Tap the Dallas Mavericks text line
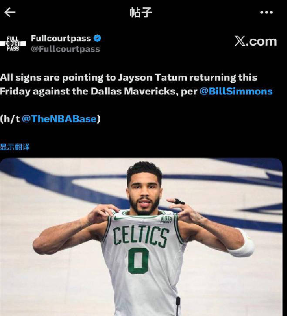The width and height of the screenshot is (287, 316). pyautogui.click(x=136, y=91)
